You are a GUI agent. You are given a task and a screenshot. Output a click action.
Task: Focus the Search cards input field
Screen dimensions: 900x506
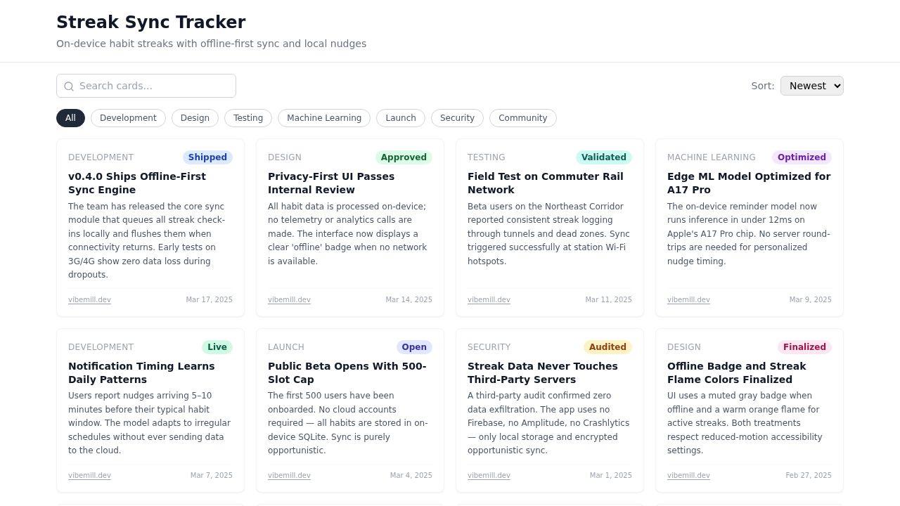coord(146,86)
